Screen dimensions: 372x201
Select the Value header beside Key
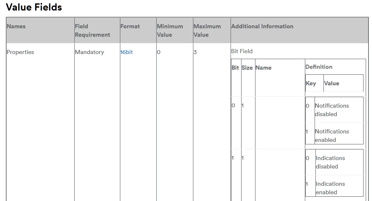pos(331,83)
